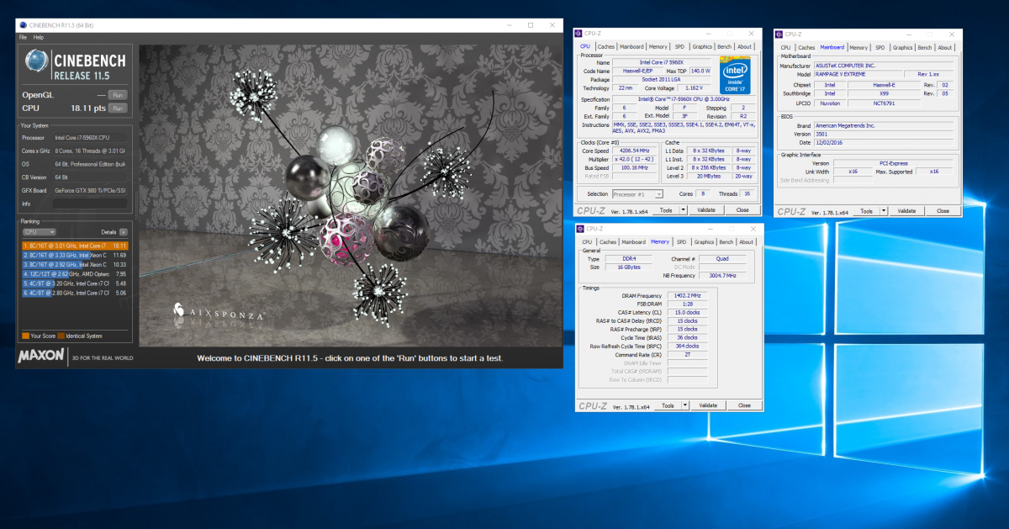Select ranking row 8C/16T @ 2.92 GHz Xeon

(x=75, y=264)
